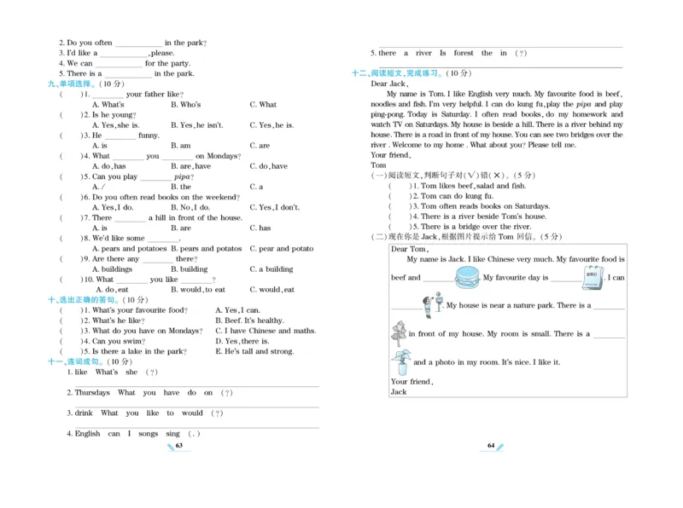Viewport: 683px width, 508px height.
Task: Click the blank in 'I'd like a ___, please'
Action: (x=124, y=53)
